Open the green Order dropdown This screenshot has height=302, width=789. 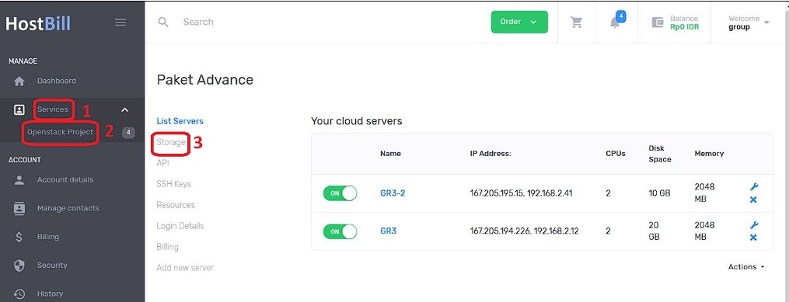pos(519,22)
